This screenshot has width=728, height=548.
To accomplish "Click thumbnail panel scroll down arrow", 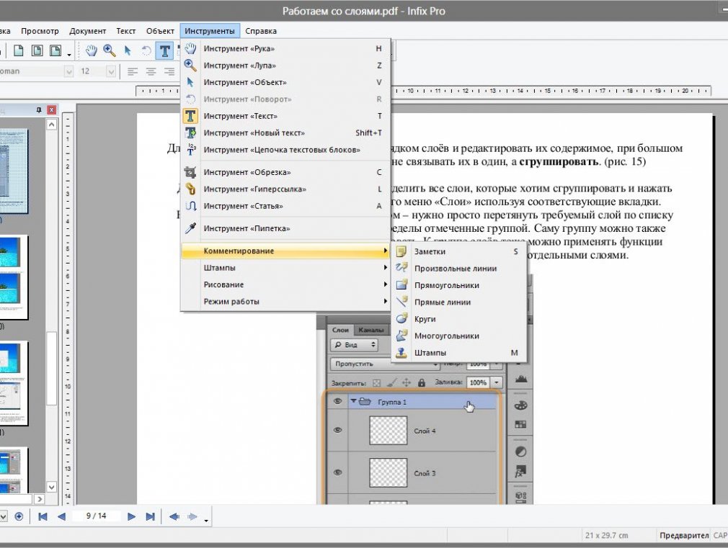I will pos(51,488).
